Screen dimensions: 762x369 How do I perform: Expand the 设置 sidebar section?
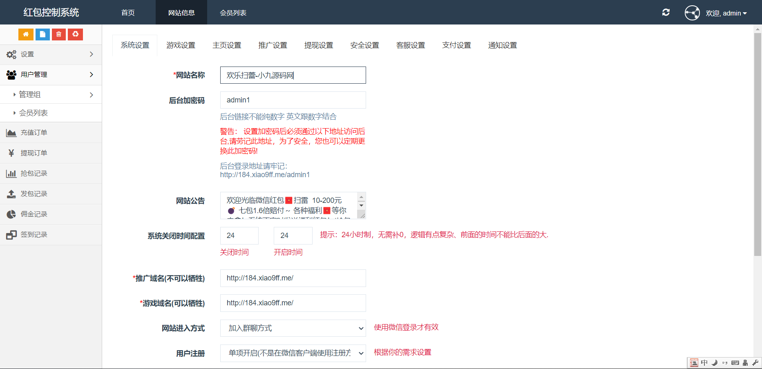pos(51,54)
